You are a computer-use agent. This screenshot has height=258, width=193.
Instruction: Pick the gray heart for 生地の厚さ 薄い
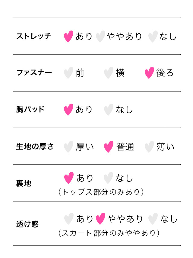(149, 147)
